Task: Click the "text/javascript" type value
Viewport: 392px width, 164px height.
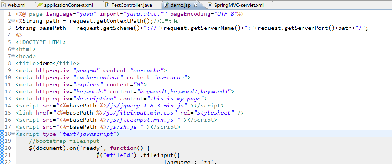Action: coord(88,134)
